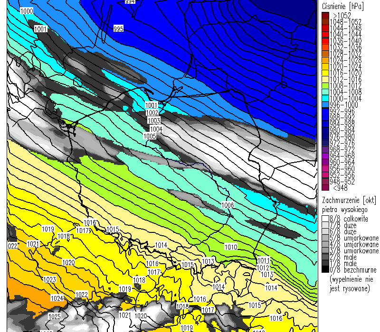The width and height of the screenshot is (380, 332).
Task: Click the '1004-1008' legend range label
Action: tap(346, 92)
